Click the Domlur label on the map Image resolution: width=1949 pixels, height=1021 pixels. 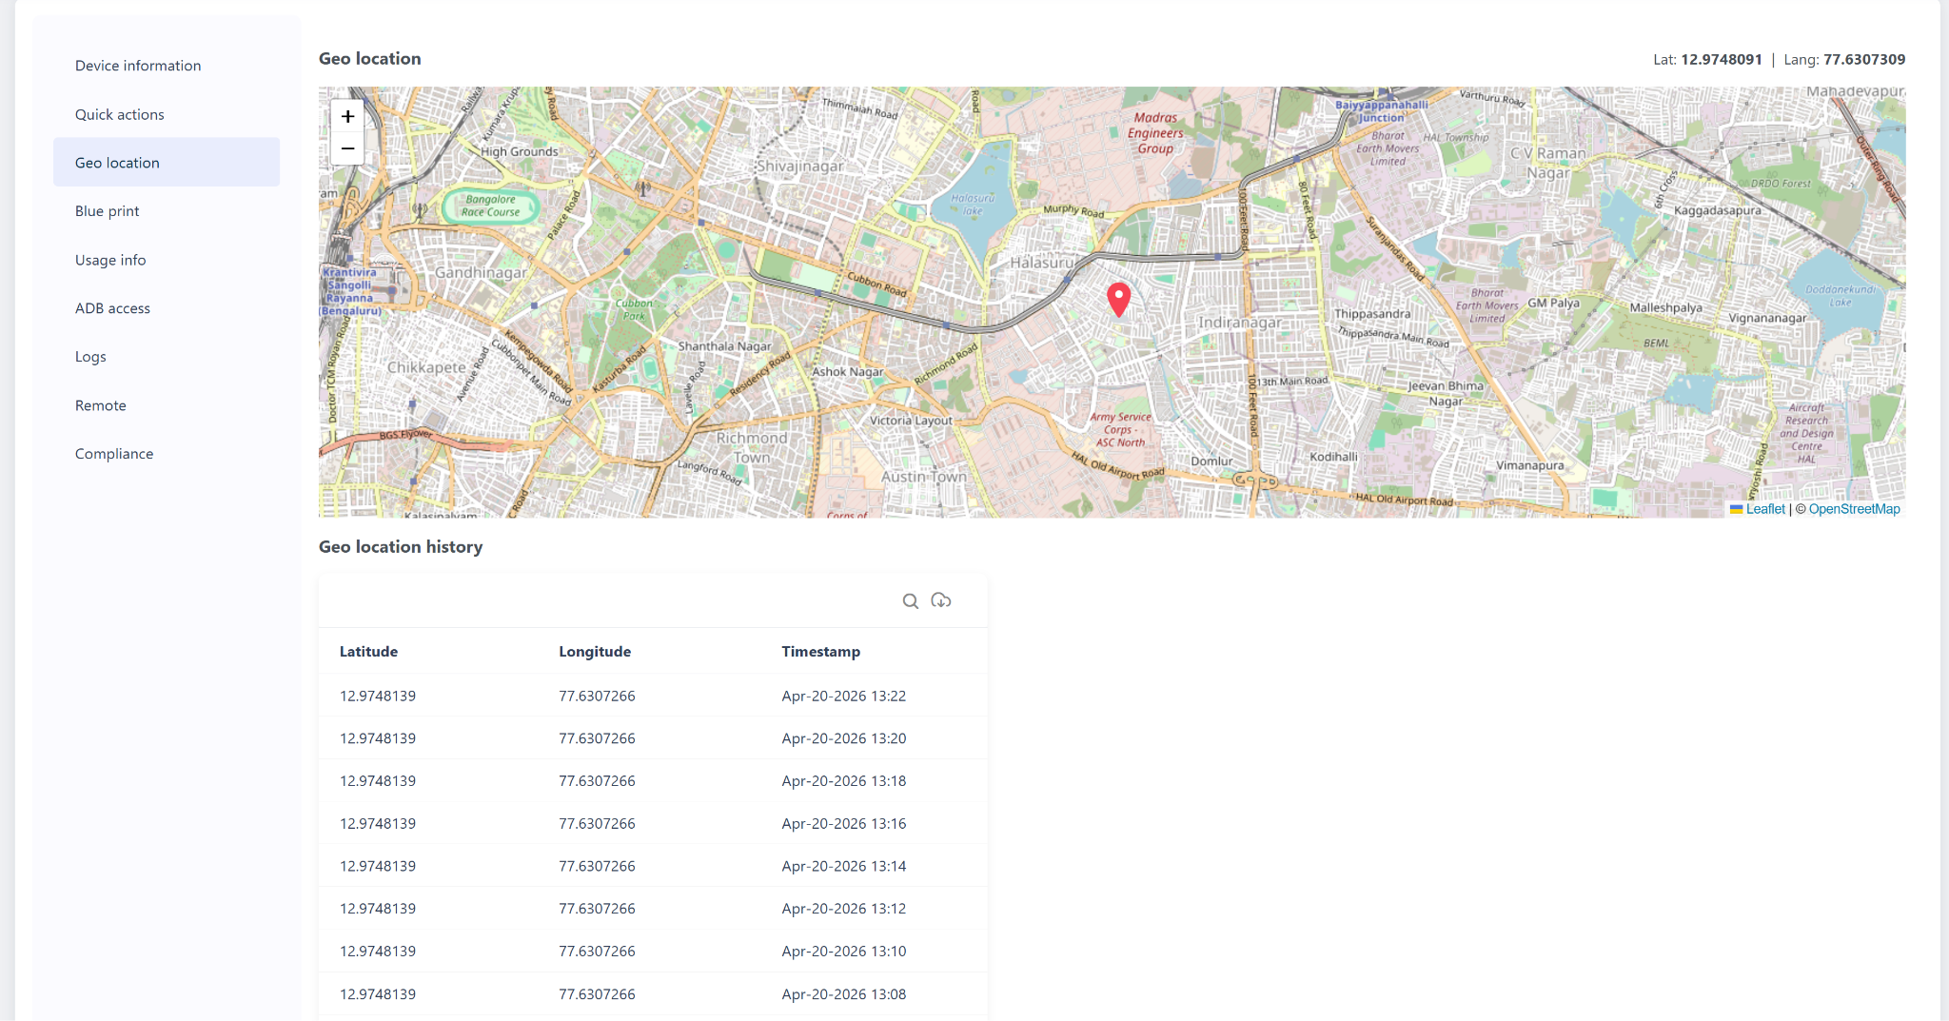[x=1211, y=461]
